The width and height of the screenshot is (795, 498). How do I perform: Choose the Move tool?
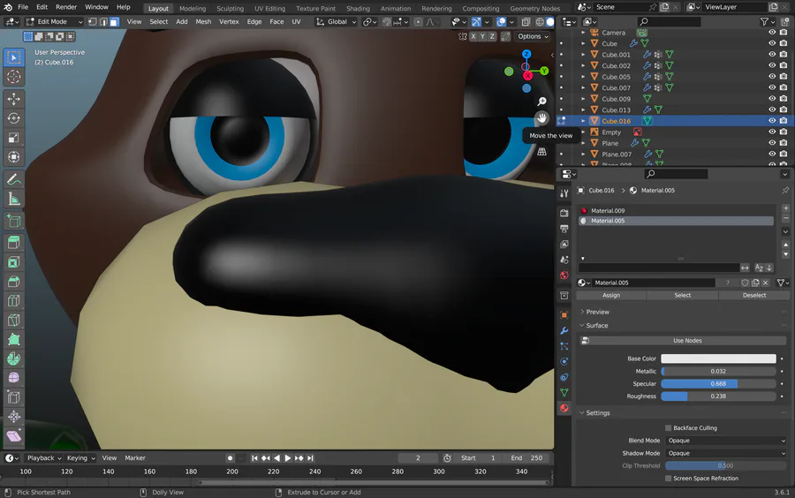(x=13, y=99)
